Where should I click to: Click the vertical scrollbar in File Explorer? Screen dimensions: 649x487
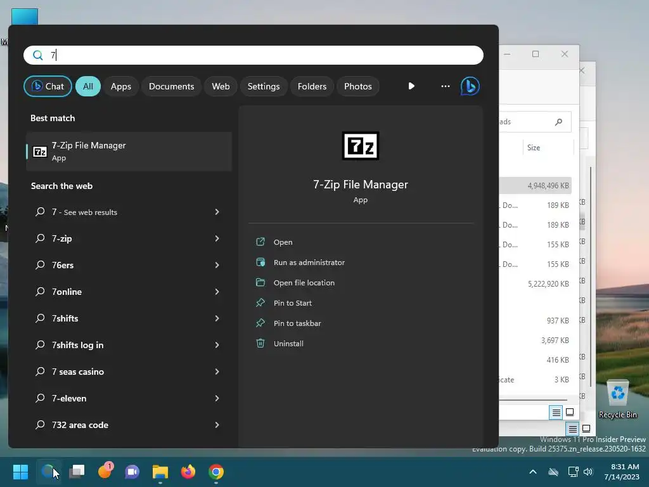(x=591, y=276)
